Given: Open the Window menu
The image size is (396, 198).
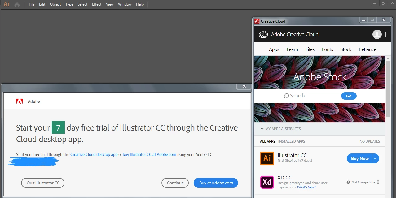Looking at the screenshot, I should coord(125,4).
